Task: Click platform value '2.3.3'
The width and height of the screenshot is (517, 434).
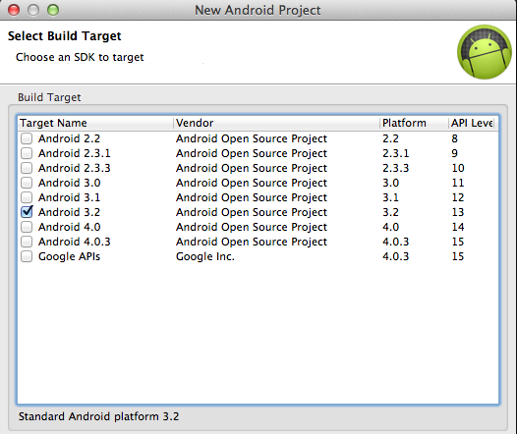Action: (396, 168)
